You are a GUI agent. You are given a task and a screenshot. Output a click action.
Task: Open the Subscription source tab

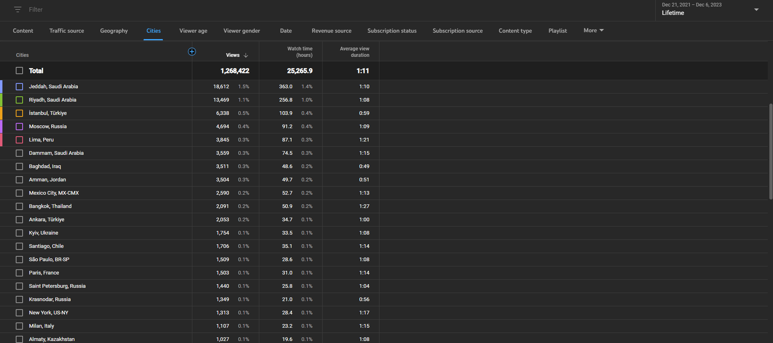click(x=458, y=31)
